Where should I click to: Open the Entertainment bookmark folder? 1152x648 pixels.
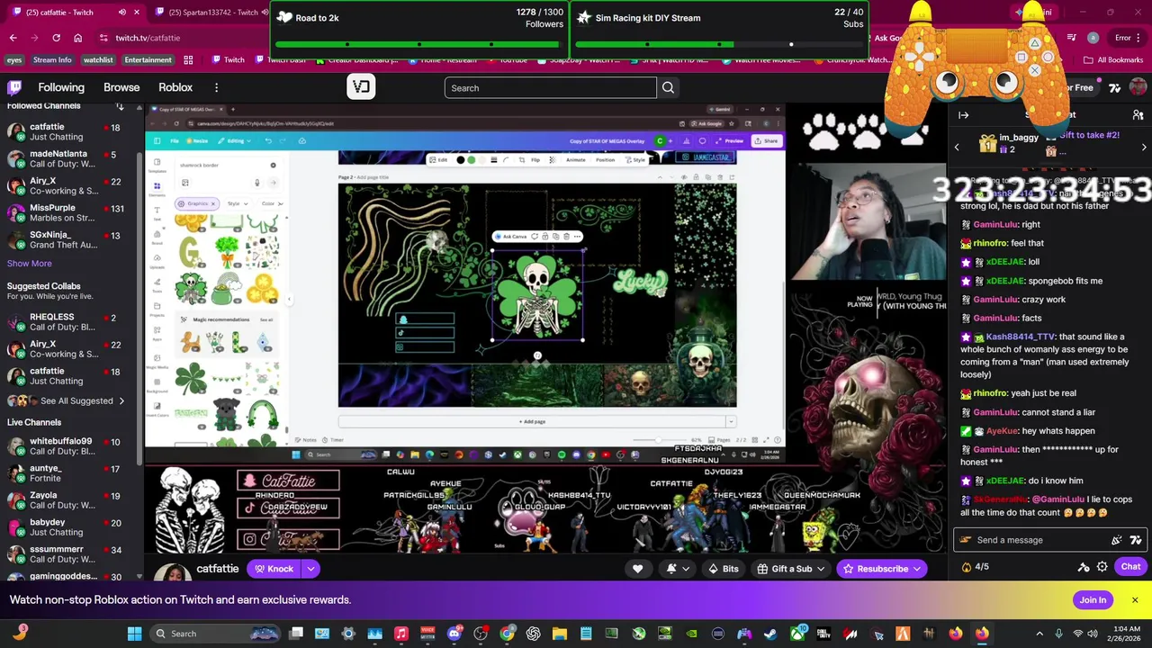[x=148, y=60]
